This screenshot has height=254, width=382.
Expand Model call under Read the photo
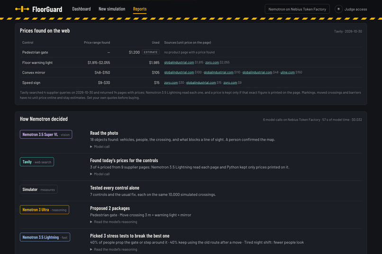[100, 147]
